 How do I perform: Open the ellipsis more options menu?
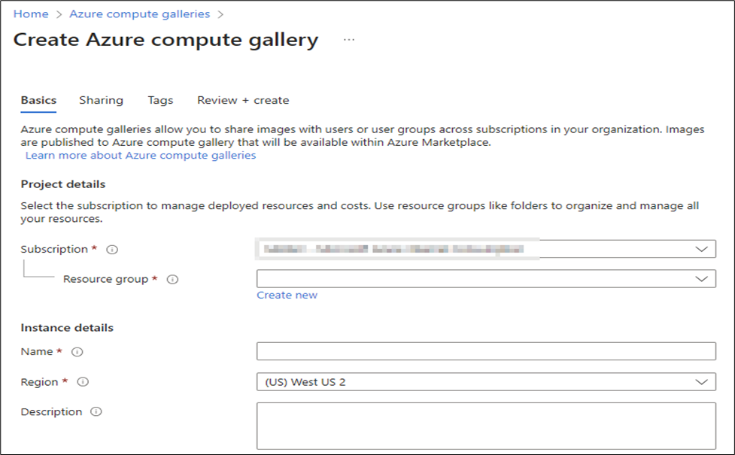point(349,40)
